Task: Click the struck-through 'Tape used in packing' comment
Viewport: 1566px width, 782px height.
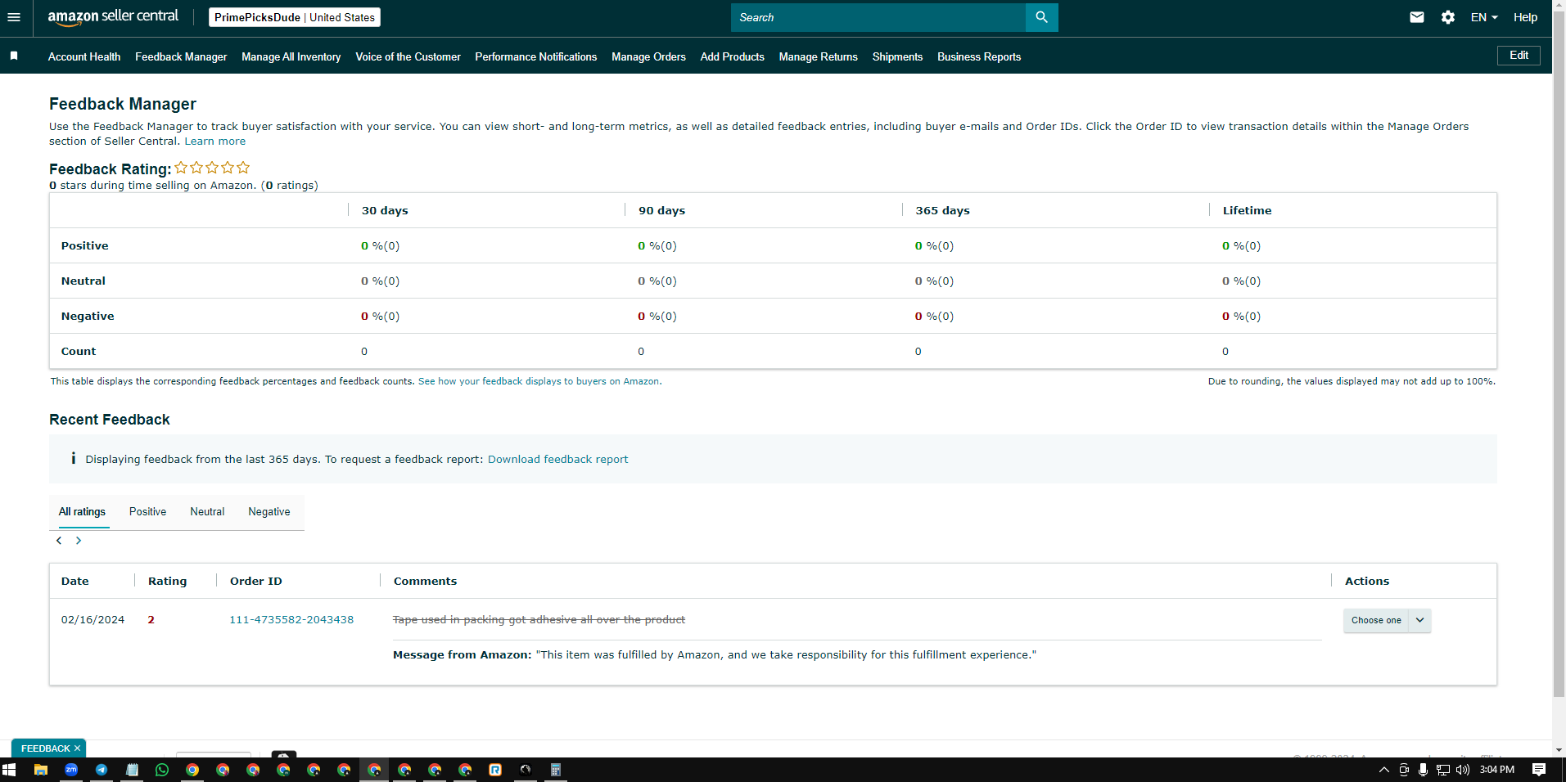Action: pyautogui.click(x=539, y=620)
